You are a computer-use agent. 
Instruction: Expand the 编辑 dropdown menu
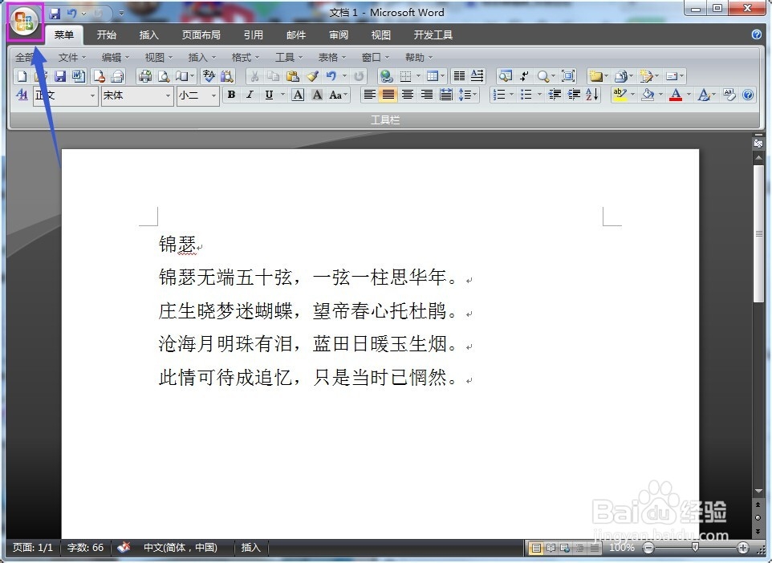116,58
